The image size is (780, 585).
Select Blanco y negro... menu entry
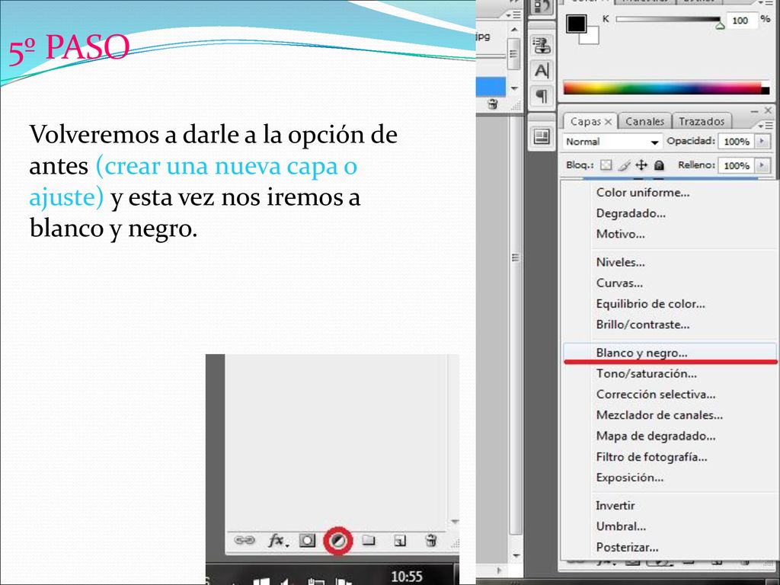click(670, 353)
